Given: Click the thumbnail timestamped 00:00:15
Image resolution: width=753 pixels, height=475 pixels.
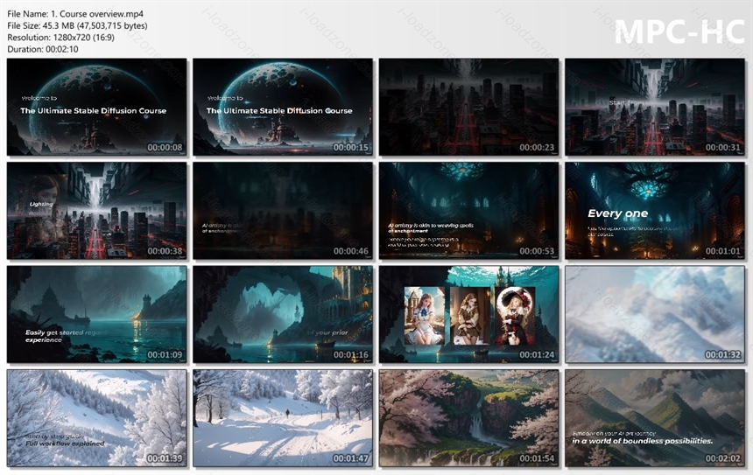Looking at the screenshot, I should (283, 107).
